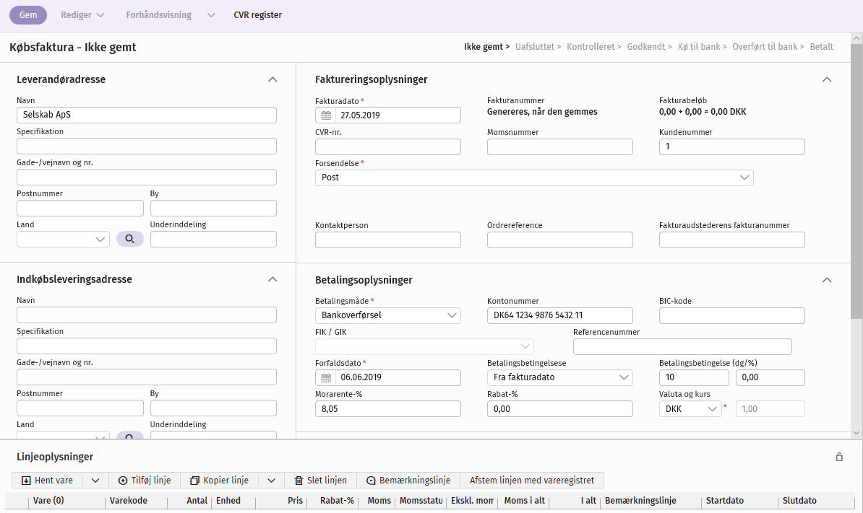Click Afstem linjen med vareregistret
The image size is (863, 513).
[x=532, y=481]
